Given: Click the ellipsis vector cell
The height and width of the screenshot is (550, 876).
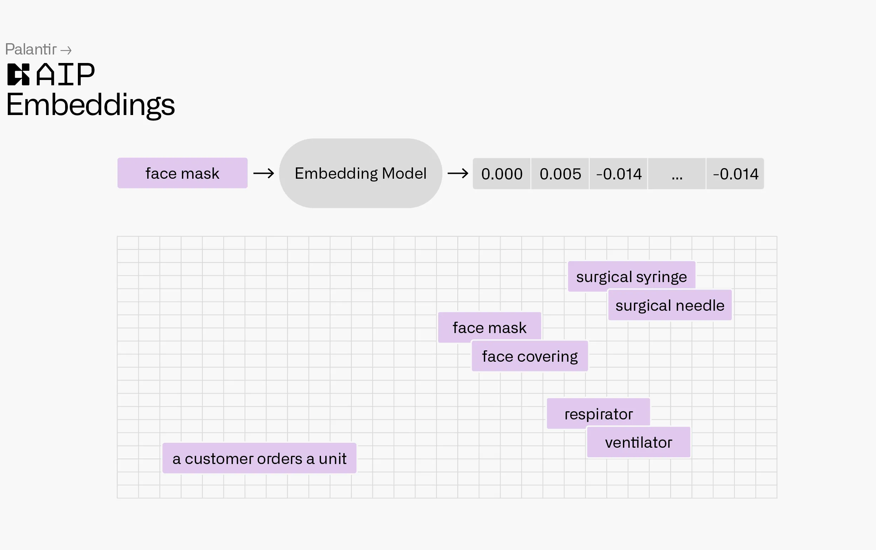Looking at the screenshot, I should pos(677,174).
